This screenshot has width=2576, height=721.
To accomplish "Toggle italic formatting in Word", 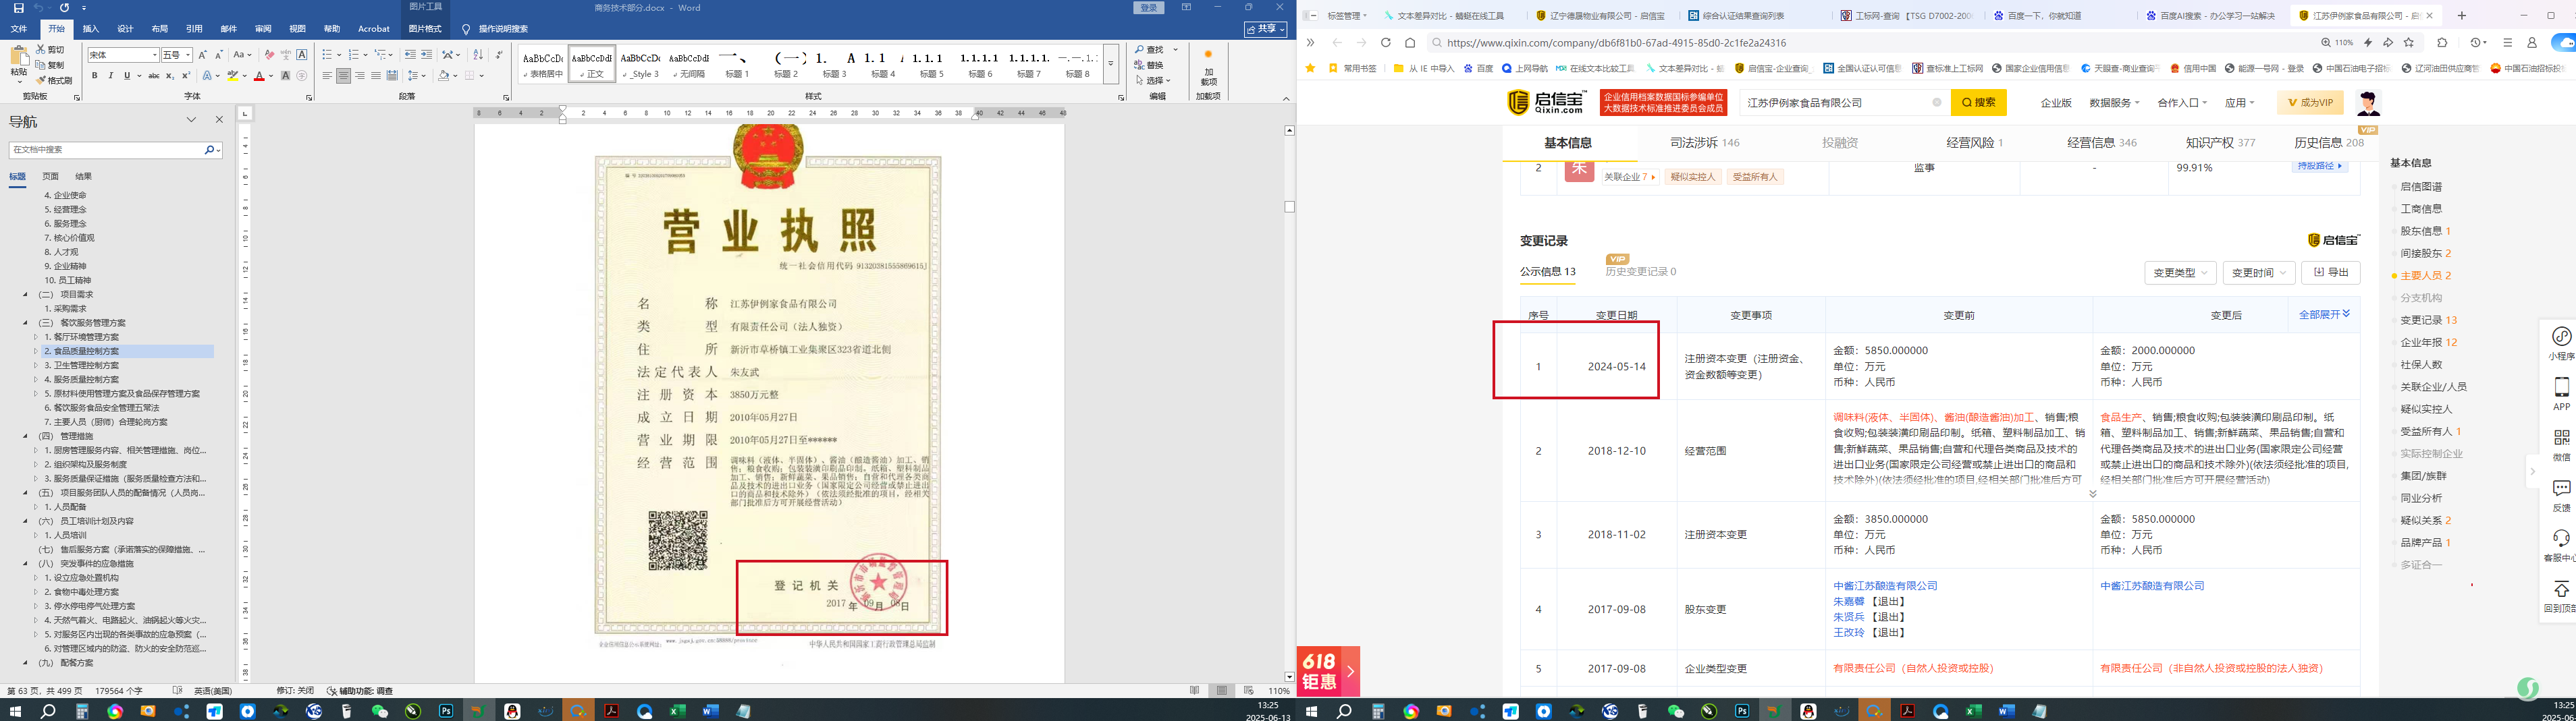I will click(x=110, y=76).
